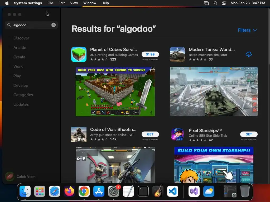The image size is (270, 202).
Task: Open Visual Studio Code from Dock
Action: [x=173, y=191]
